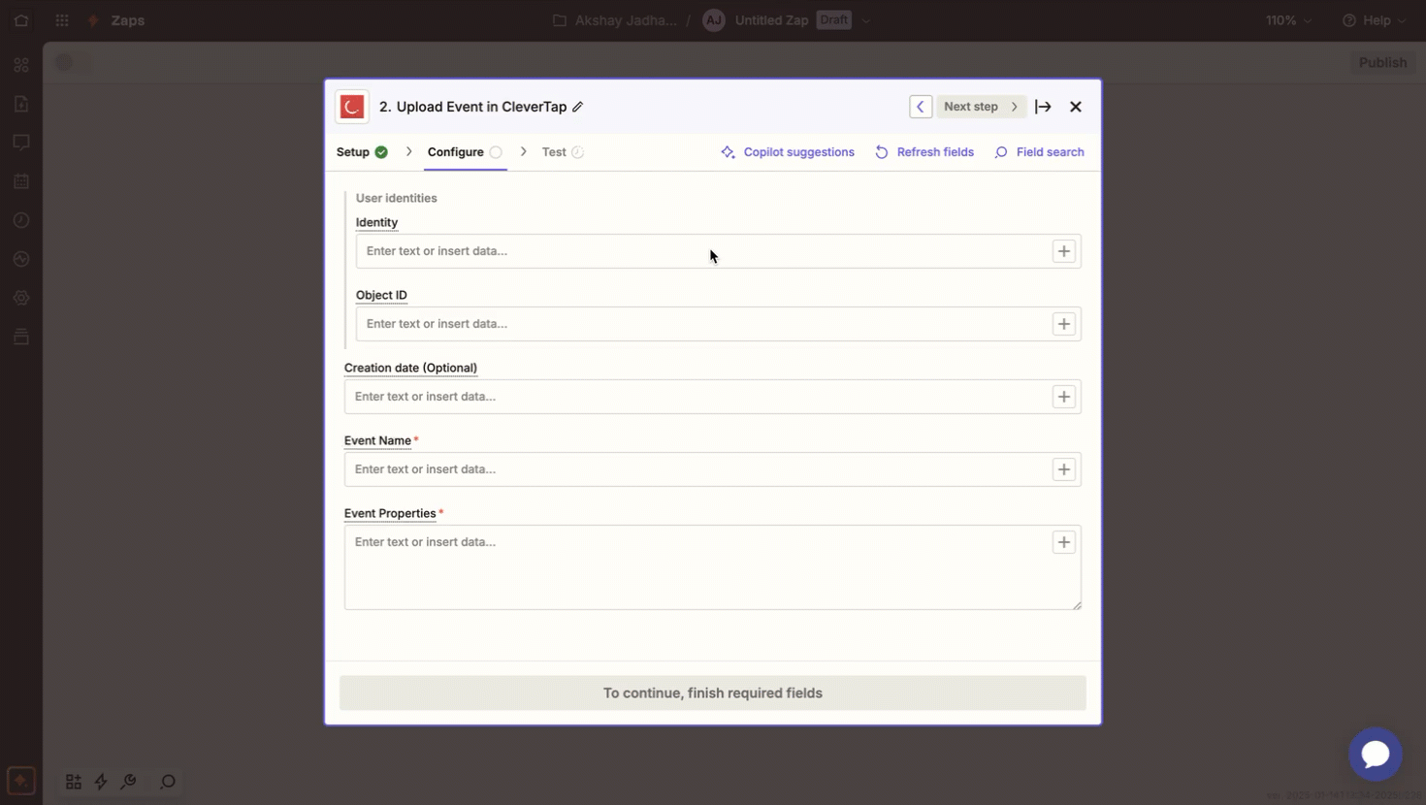The width and height of the screenshot is (1426, 805).
Task: Insert data into Identity with plus
Action: coord(1064,251)
